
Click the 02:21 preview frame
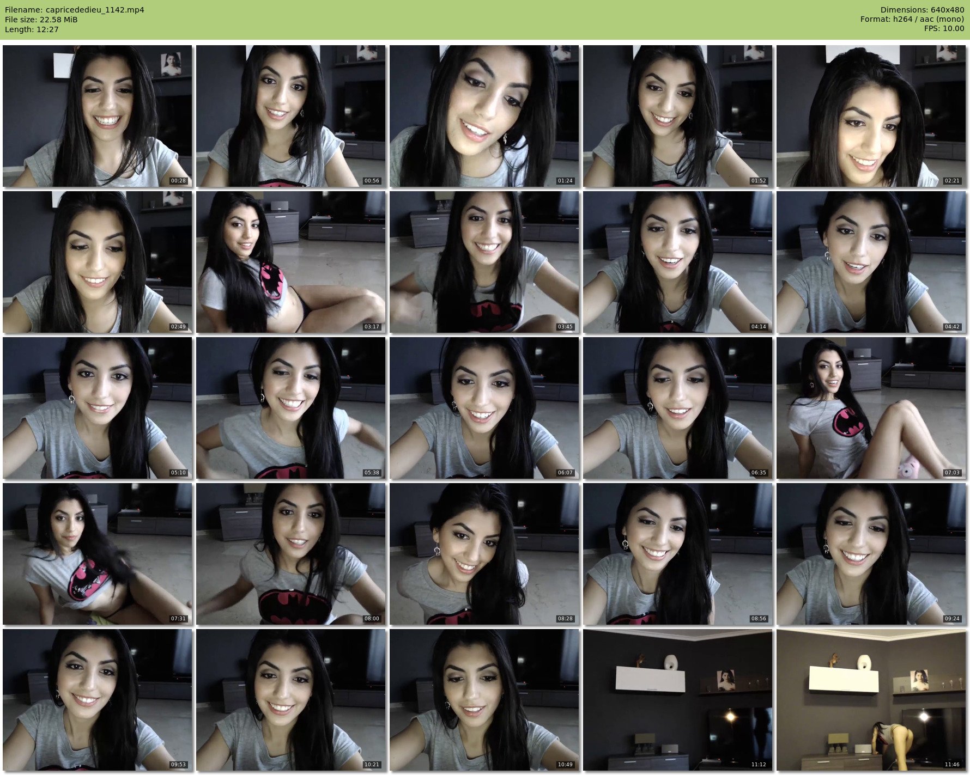point(871,116)
